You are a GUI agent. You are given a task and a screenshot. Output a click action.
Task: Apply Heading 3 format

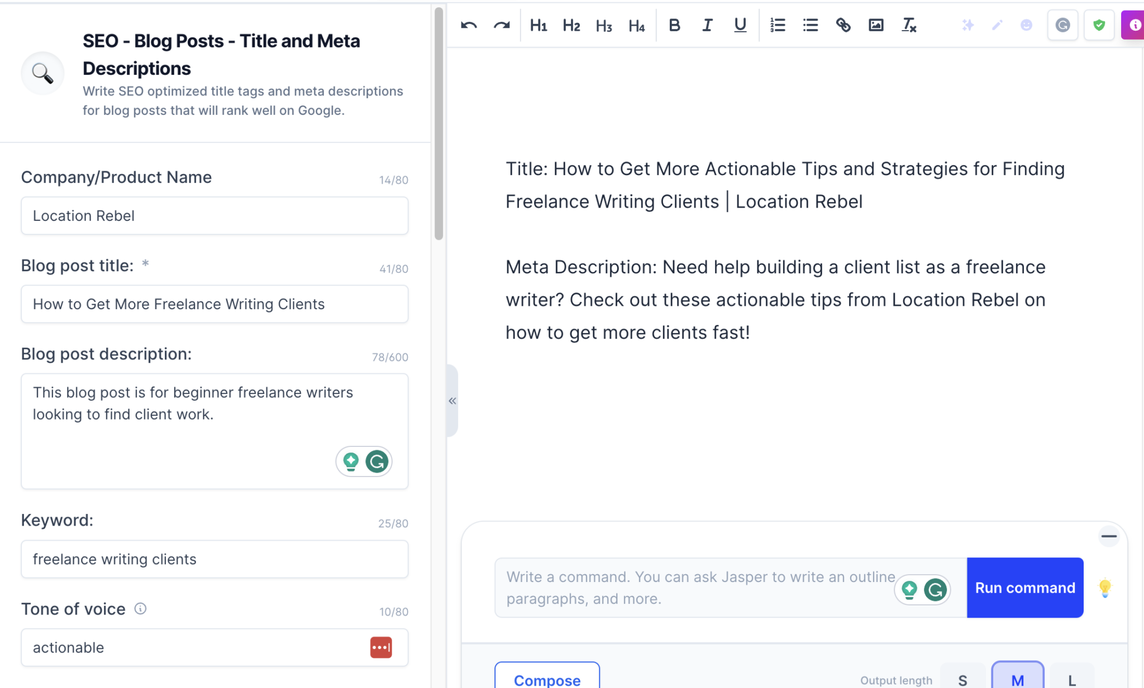click(604, 25)
